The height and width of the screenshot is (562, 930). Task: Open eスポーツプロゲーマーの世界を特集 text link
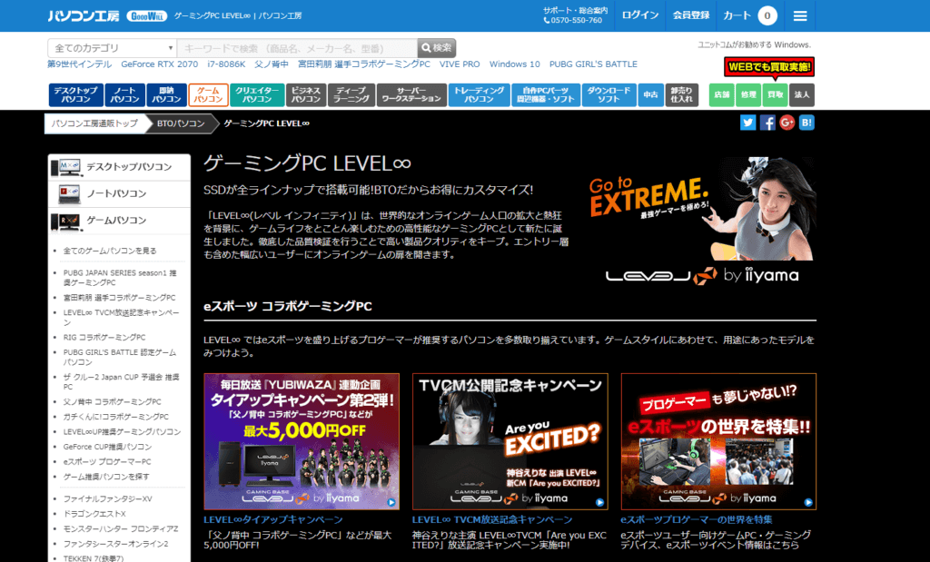pyautogui.click(x=697, y=520)
